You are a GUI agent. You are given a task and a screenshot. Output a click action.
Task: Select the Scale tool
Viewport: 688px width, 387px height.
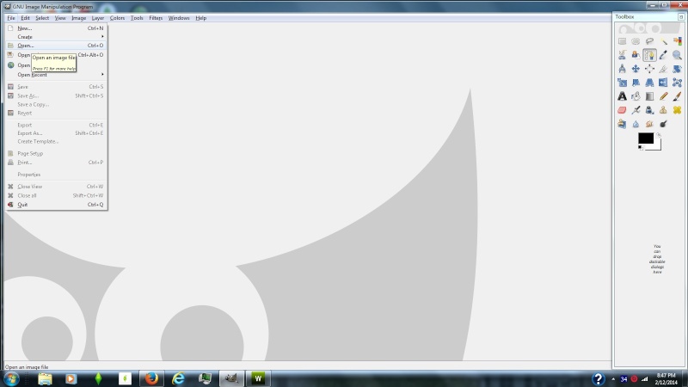tap(622, 83)
